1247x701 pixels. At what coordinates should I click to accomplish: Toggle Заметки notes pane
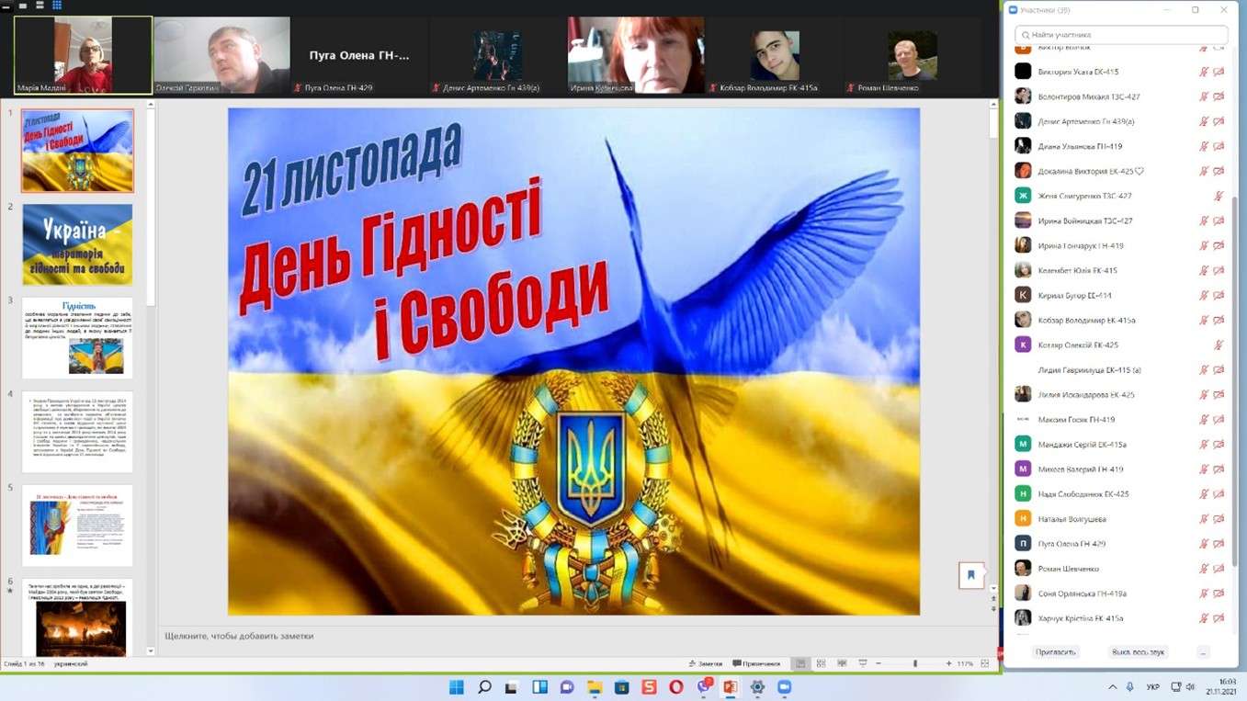pyautogui.click(x=705, y=663)
